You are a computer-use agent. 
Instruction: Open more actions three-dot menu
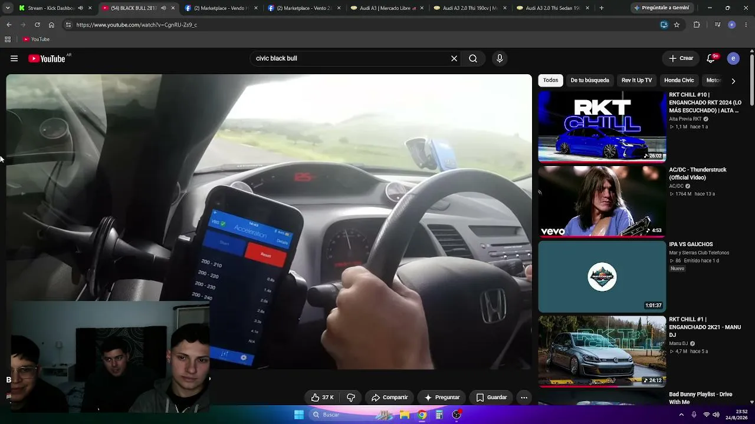pos(524,397)
